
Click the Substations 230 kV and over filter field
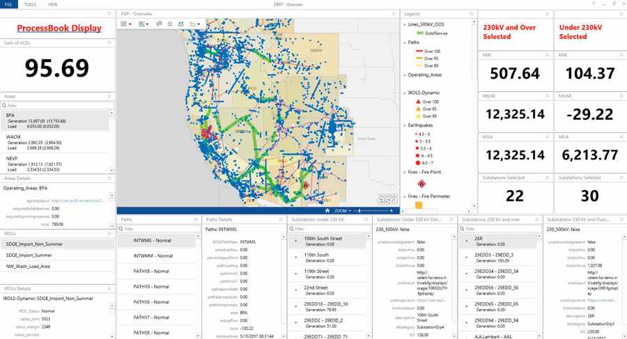500,228
